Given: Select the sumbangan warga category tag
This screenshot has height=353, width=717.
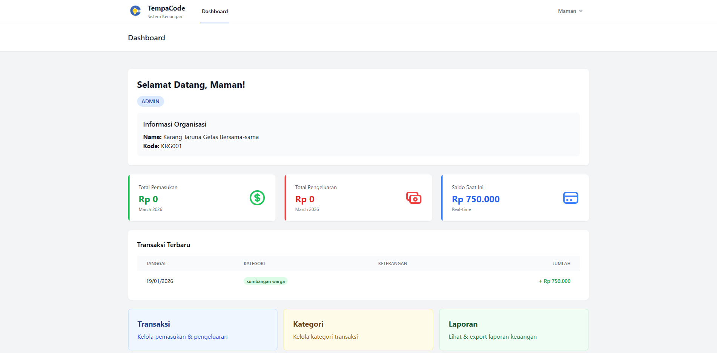Looking at the screenshot, I should click(x=266, y=281).
